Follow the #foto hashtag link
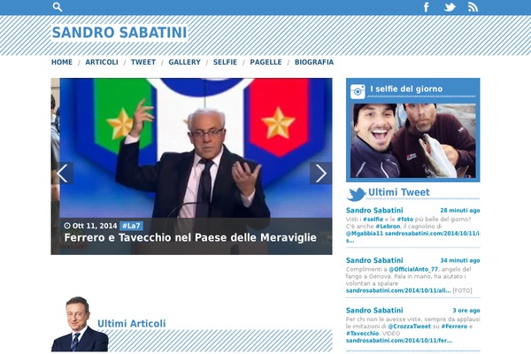 coord(405,219)
